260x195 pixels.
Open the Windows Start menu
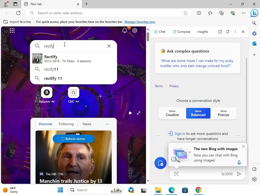pos(60,190)
